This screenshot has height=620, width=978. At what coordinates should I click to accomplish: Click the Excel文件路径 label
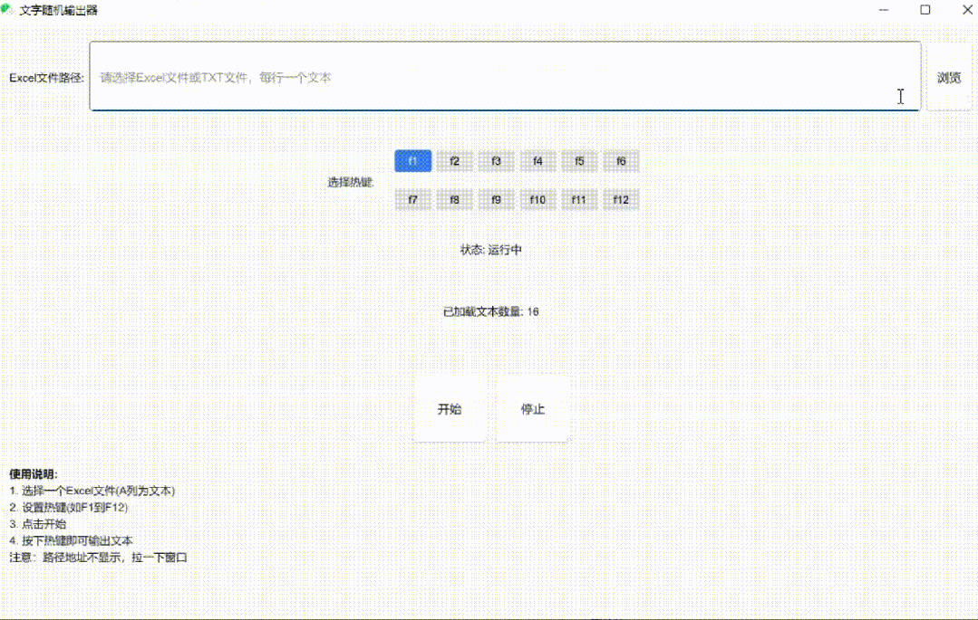[x=46, y=78]
